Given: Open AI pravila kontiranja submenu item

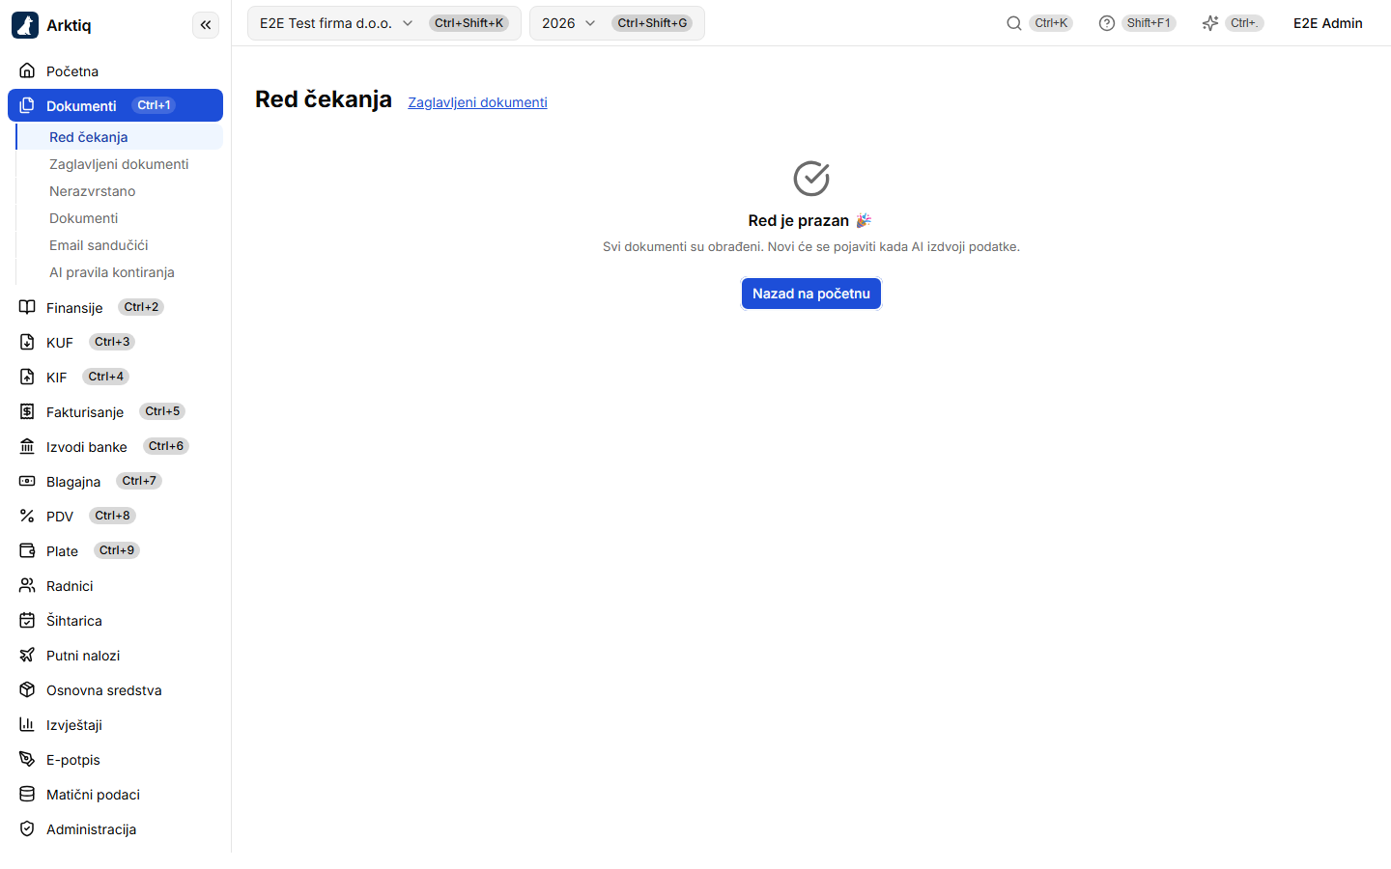Looking at the screenshot, I should [x=112, y=272].
